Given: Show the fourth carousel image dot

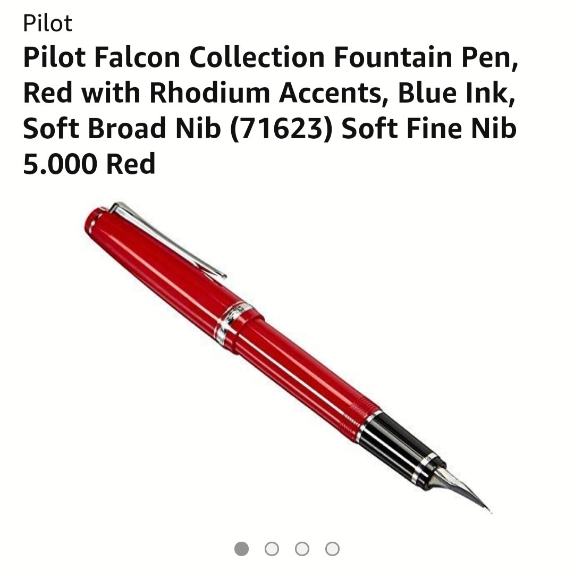Looking at the screenshot, I should [332, 549].
